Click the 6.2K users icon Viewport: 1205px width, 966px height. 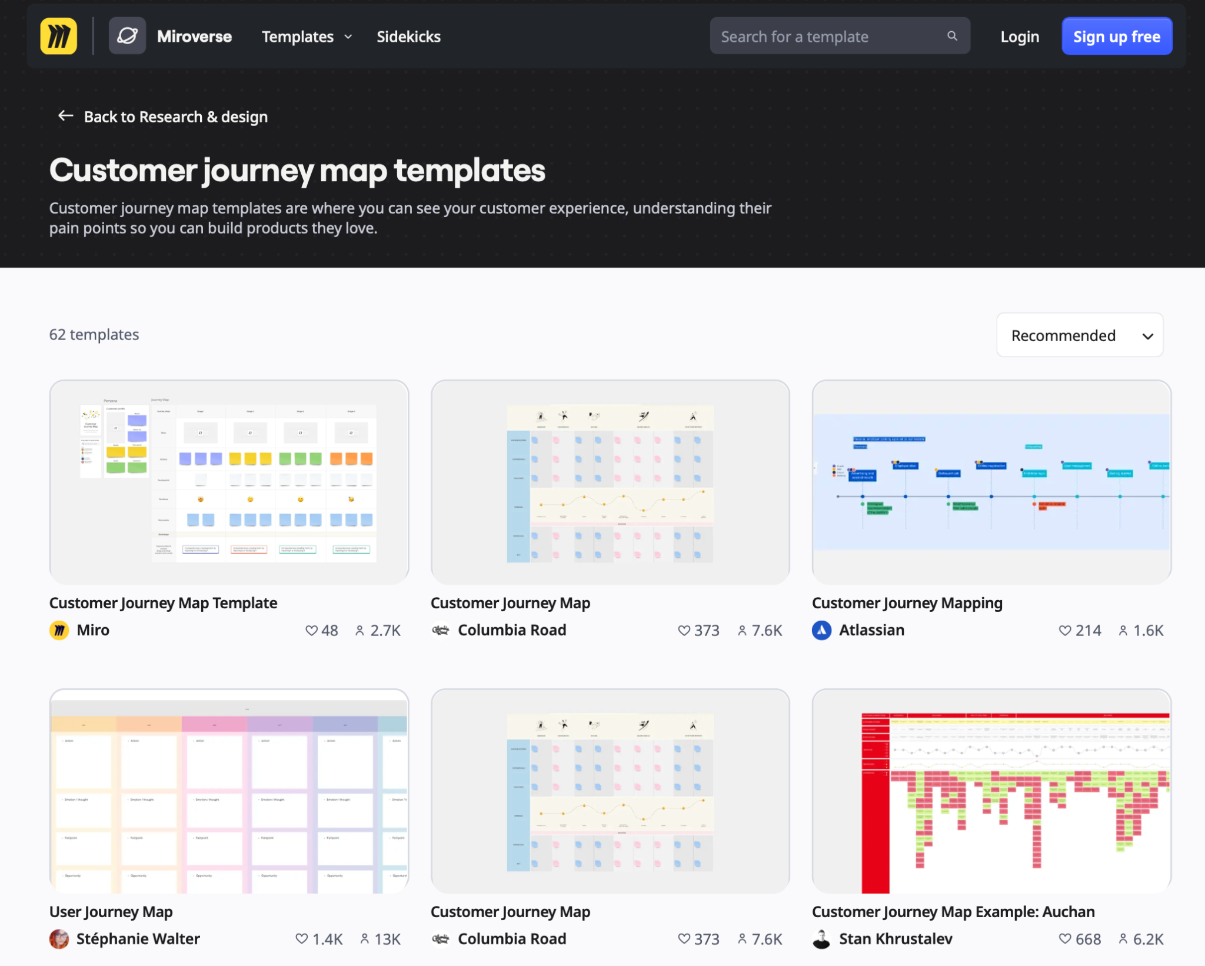(1123, 939)
